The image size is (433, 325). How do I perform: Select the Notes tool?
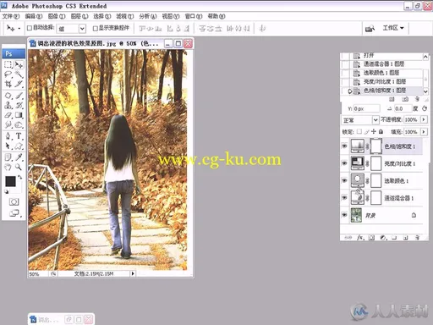(8, 157)
